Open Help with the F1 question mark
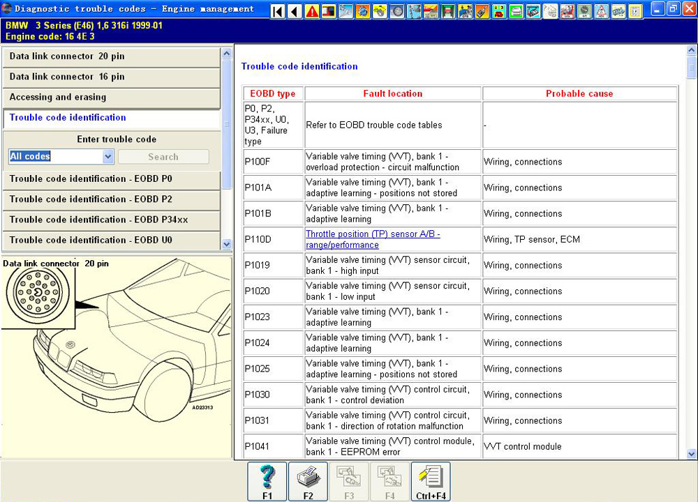This screenshot has width=698, height=502. [x=267, y=482]
